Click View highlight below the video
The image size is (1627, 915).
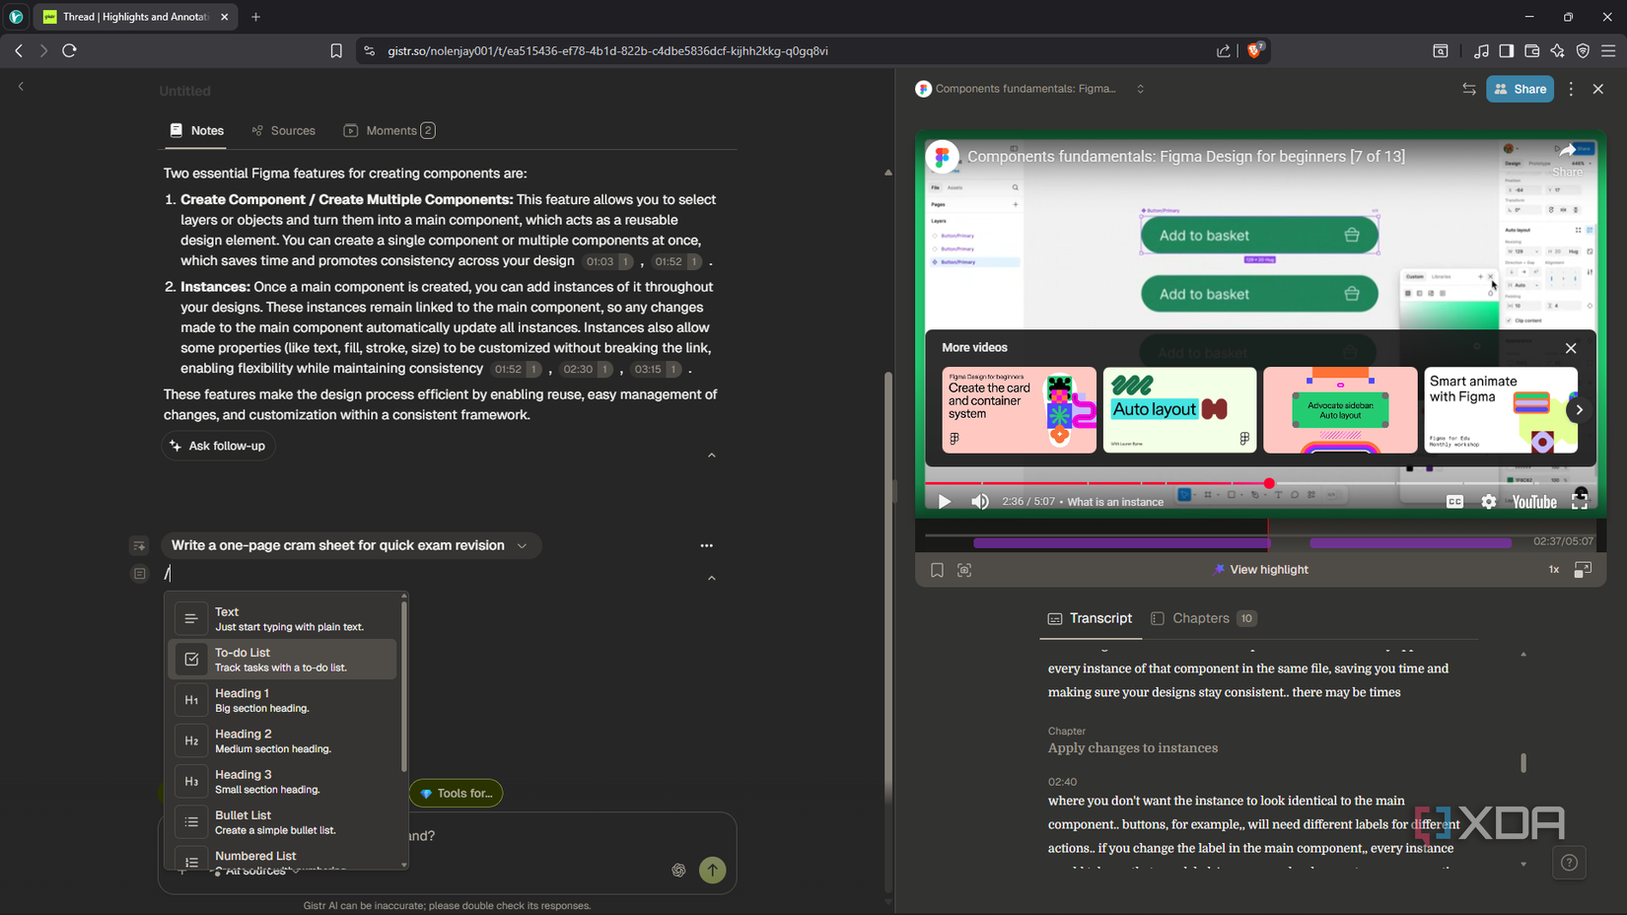click(1260, 570)
